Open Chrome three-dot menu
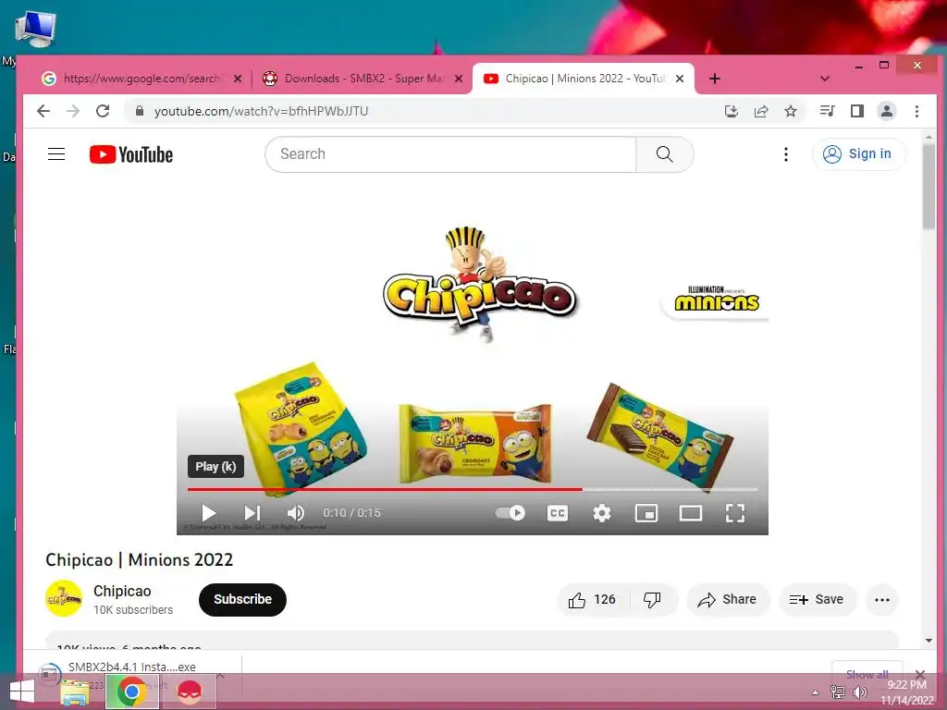Screen dimensions: 947x710 (x=916, y=111)
